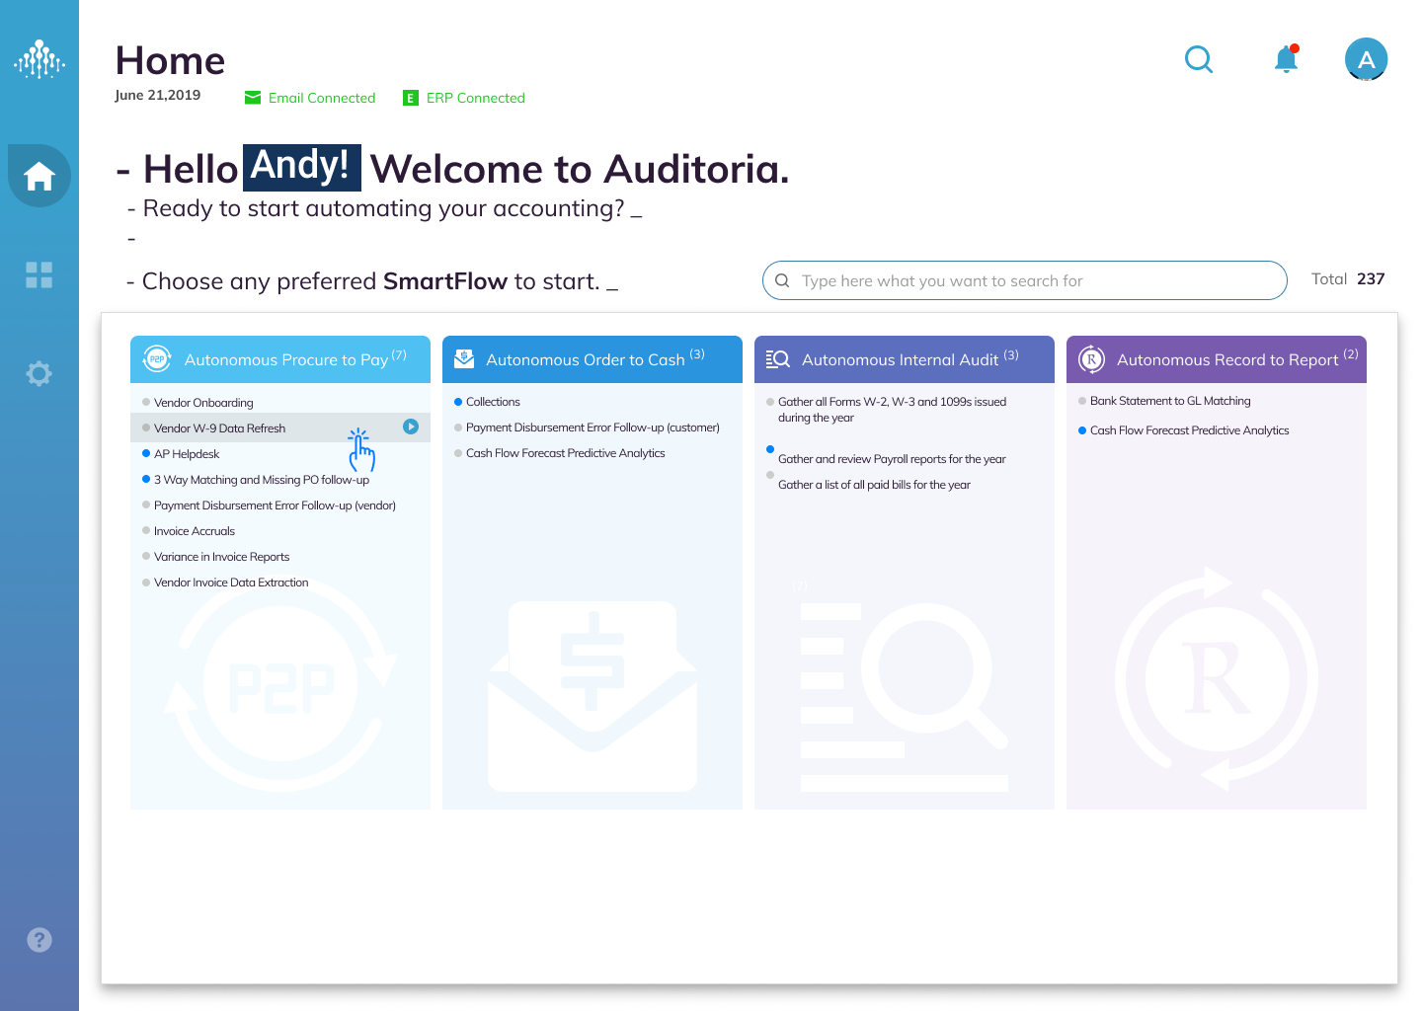Click the R icon in Record to Report header
The width and height of the screenshot is (1422, 1011).
(1091, 359)
